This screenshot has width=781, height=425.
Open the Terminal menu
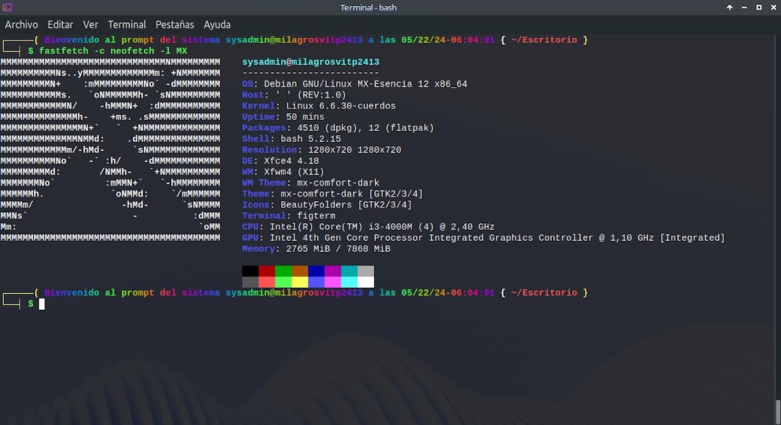pos(127,24)
